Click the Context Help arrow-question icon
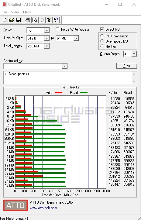The height and width of the screenshot is (220, 141). click(56, 20)
